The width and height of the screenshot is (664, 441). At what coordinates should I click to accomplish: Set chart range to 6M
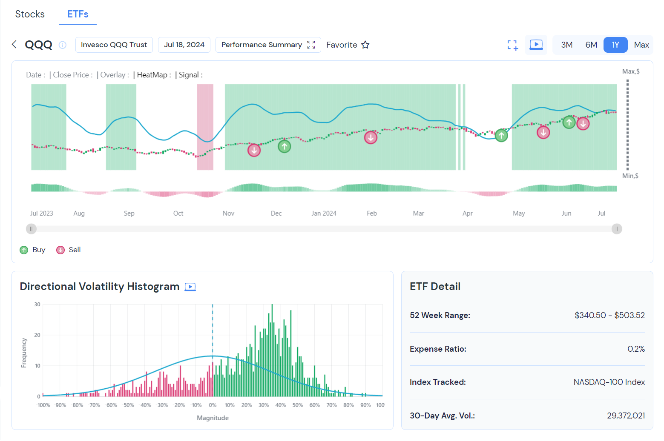(x=591, y=45)
